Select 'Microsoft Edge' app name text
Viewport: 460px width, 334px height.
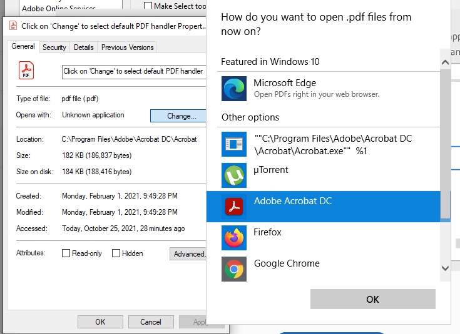coord(285,83)
